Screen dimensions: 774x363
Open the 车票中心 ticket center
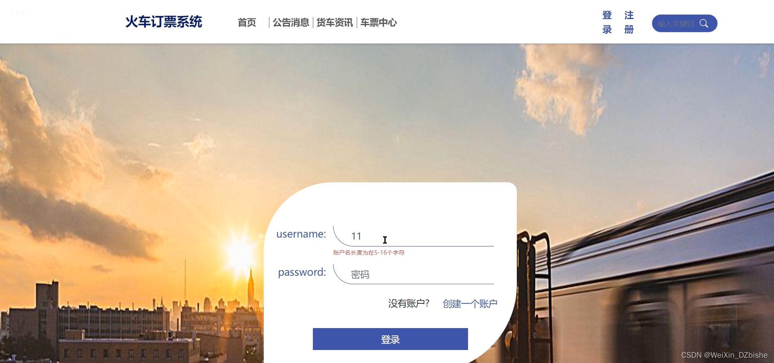(x=379, y=23)
